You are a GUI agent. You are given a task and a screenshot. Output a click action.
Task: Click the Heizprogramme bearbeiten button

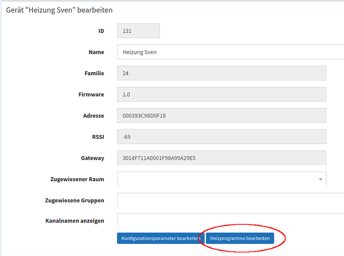[240, 239]
